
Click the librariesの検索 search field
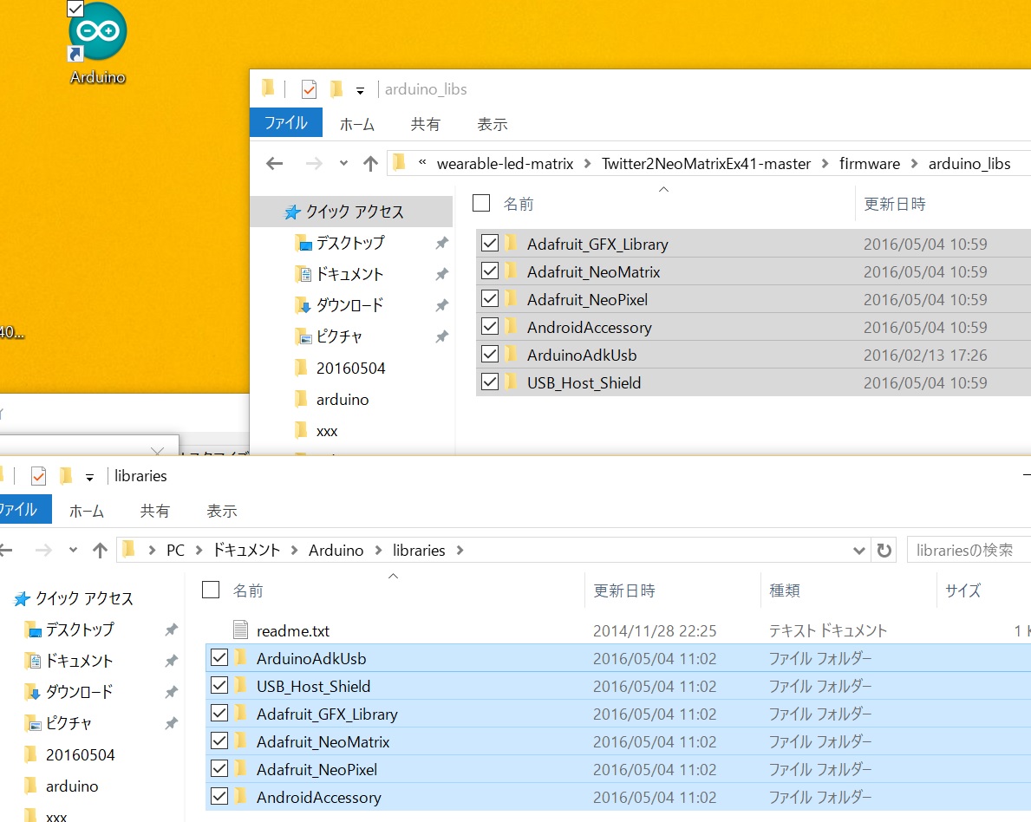[967, 551]
